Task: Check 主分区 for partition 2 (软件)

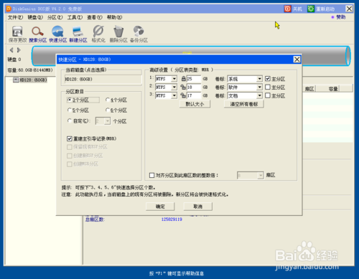Action: [x=268, y=87]
